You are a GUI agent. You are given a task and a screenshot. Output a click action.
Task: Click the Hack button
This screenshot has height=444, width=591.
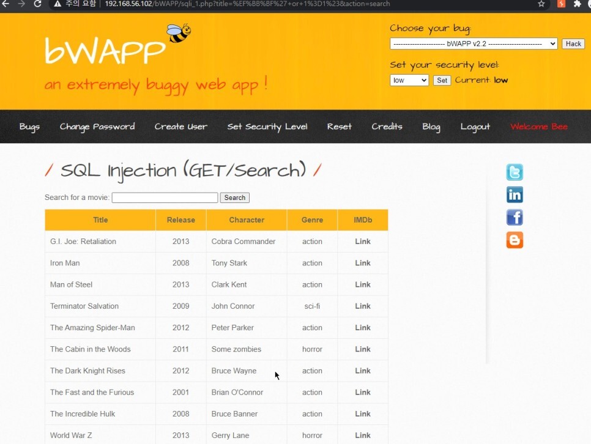pyautogui.click(x=573, y=43)
